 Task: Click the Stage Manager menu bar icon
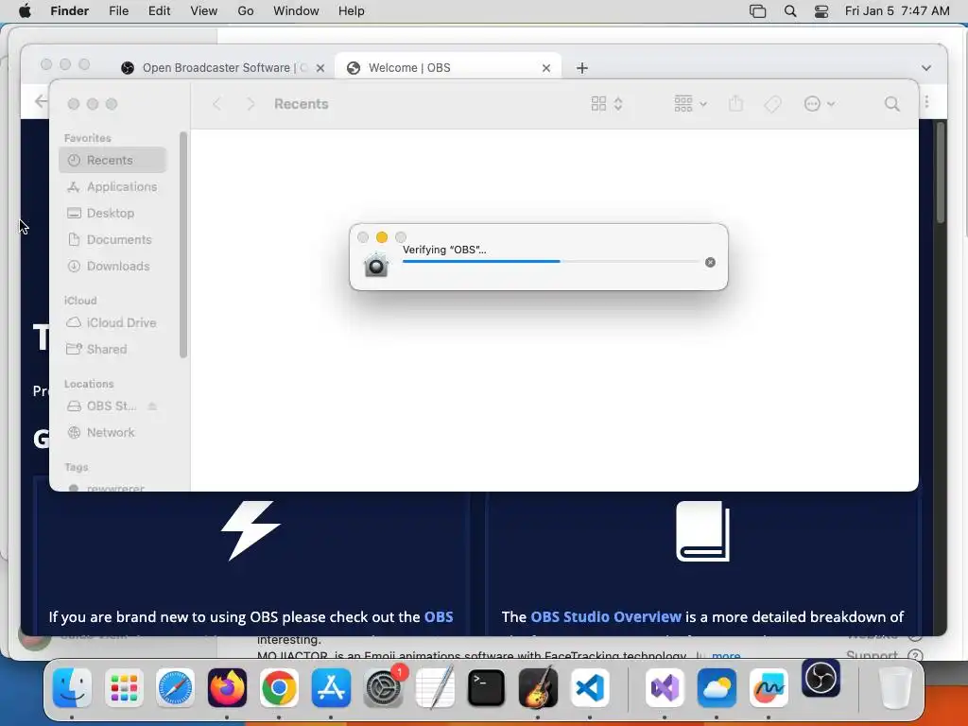point(757,11)
